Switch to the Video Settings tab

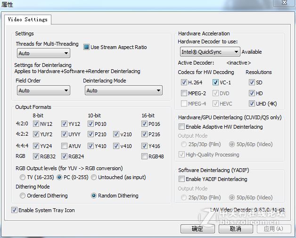click(x=28, y=19)
